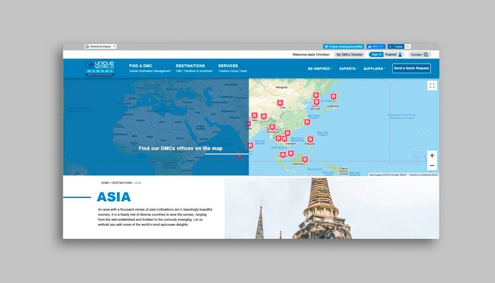Zoom in on the map with plus

click(432, 156)
